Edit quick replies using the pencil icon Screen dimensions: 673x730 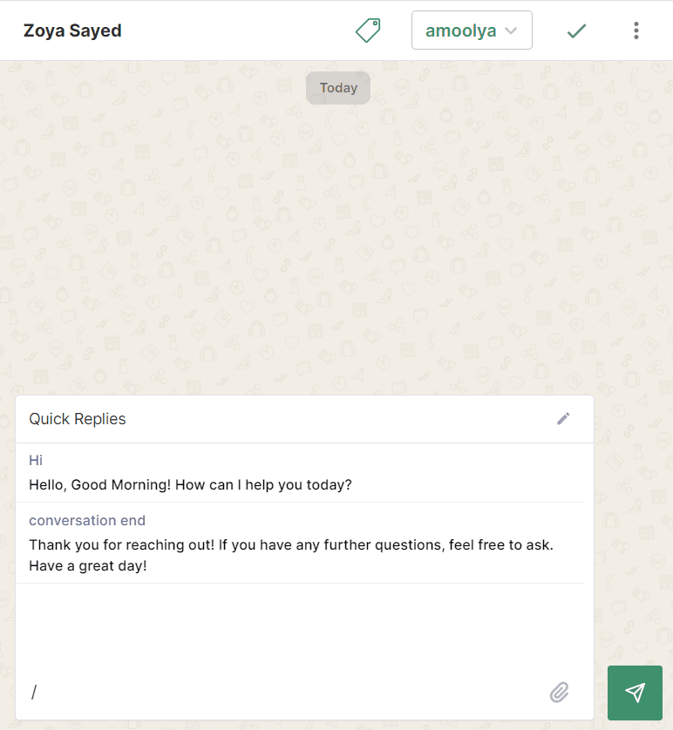click(563, 418)
